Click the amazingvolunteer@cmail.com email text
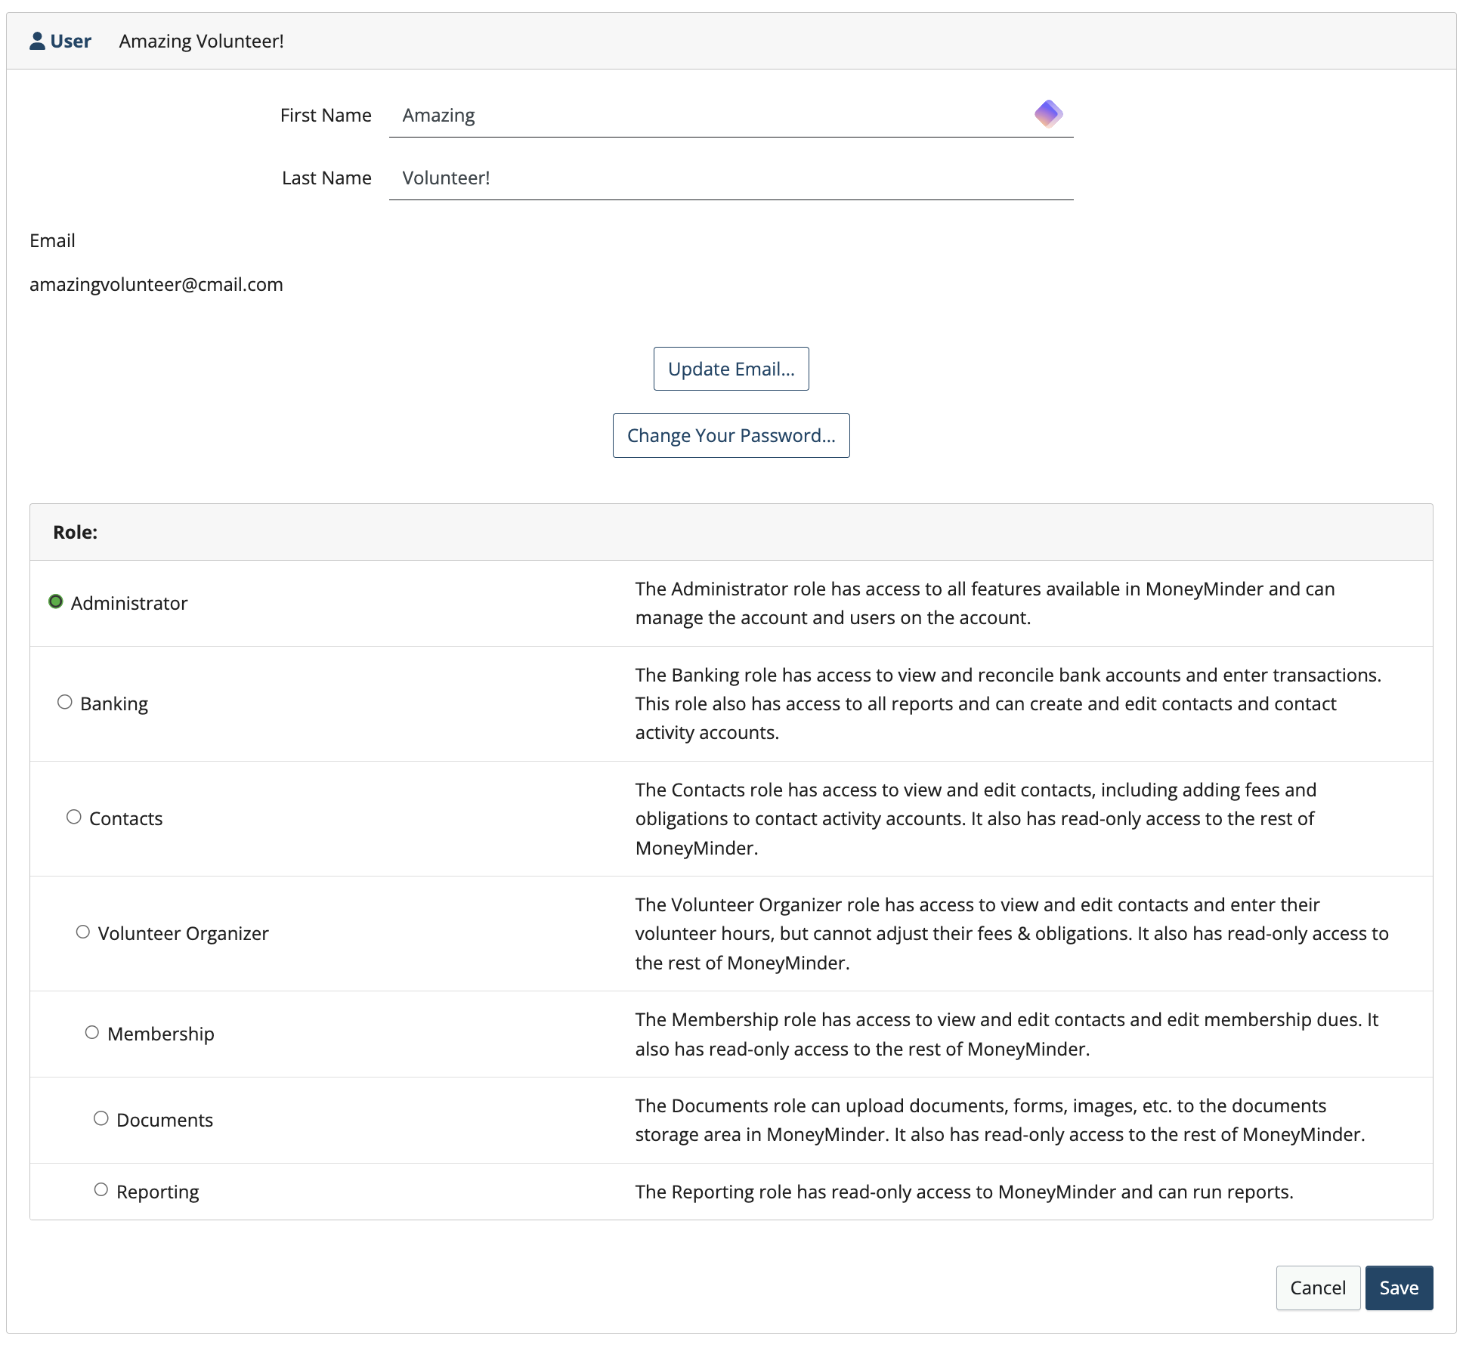Image resolution: width=1466 pixels, height=1345 pixels. 156,284
